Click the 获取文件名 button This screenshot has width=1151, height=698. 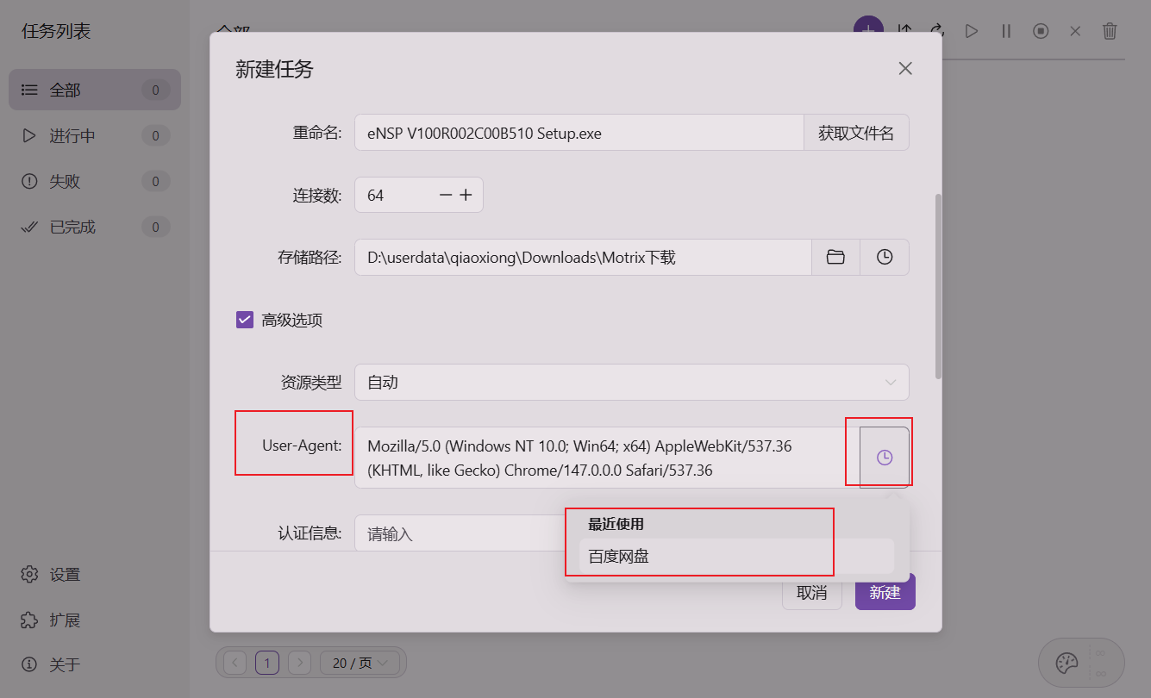click(x=856, y=133)
